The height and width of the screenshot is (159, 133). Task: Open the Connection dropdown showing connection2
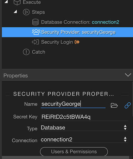pos(84,140)
